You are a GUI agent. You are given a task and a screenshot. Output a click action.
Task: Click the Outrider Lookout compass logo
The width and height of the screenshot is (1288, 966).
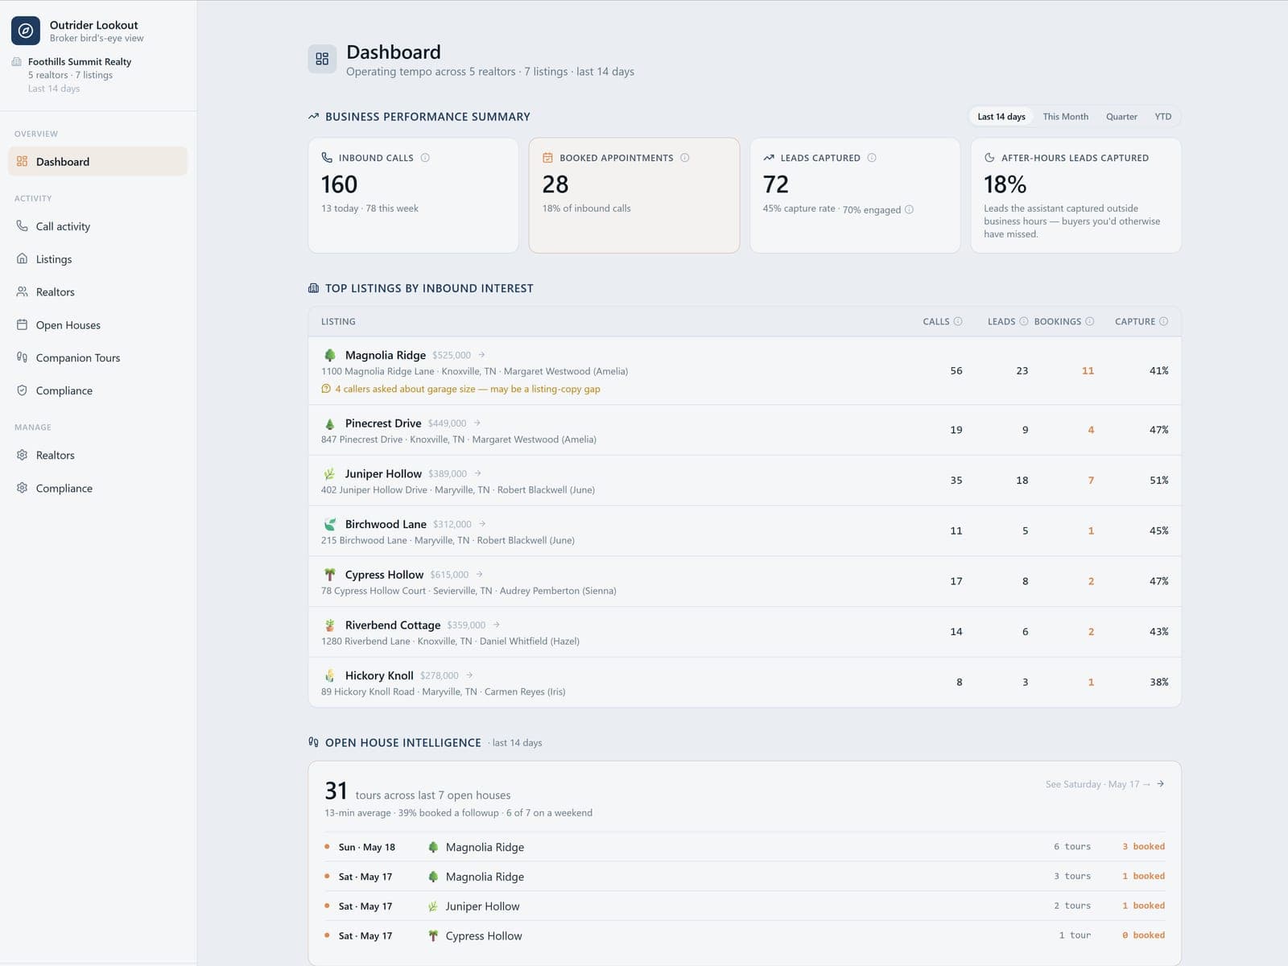[25, 31]
